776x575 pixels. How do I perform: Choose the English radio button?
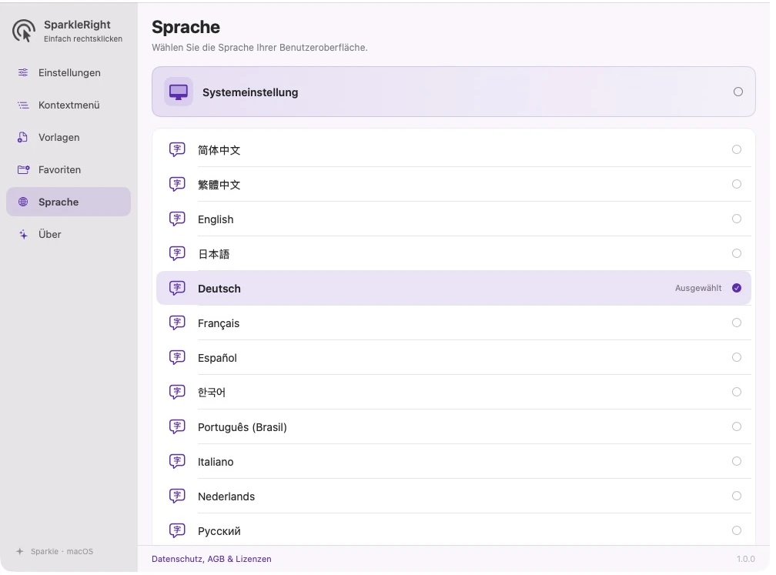click(x=737, y=219)
